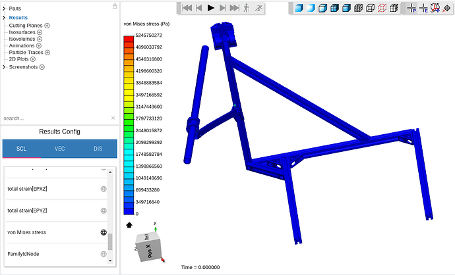Open the VEC results tab
The width and height of the screenshot is (455, 275).
pyautogui.click(x=59, y=149)
